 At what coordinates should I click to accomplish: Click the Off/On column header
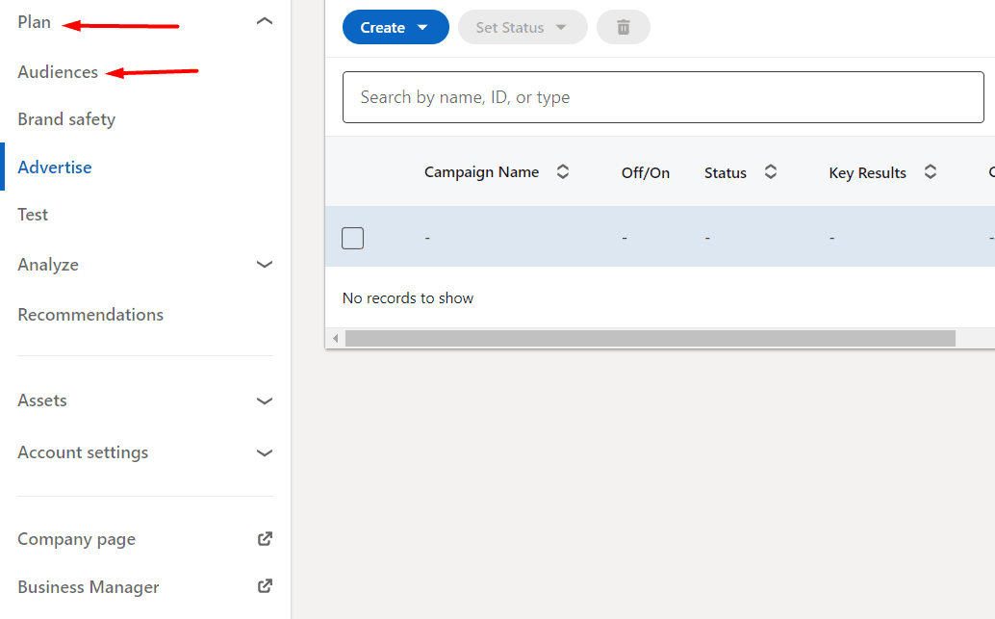646,172
